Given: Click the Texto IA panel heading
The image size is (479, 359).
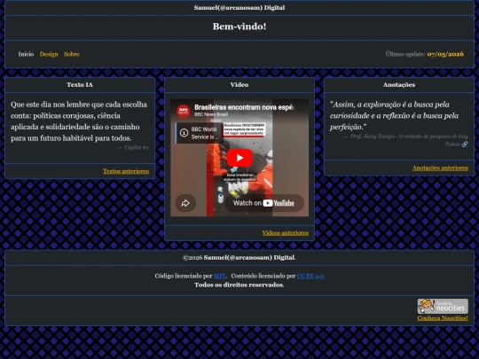Looking at the screenshot, I should (x=80, y=85).
